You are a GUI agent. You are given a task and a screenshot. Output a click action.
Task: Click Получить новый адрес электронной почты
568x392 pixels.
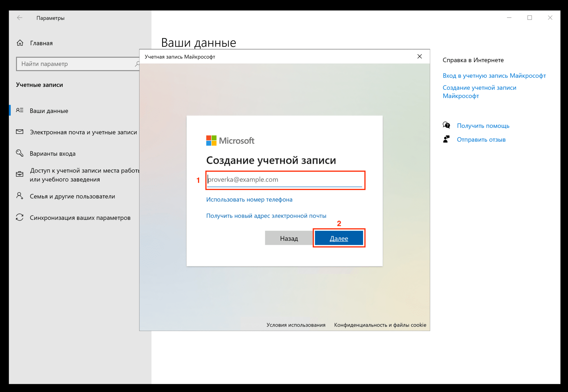click(266, 216)
